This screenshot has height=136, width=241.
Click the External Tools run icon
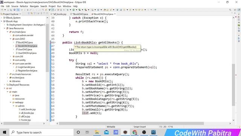tap(85, 10)
